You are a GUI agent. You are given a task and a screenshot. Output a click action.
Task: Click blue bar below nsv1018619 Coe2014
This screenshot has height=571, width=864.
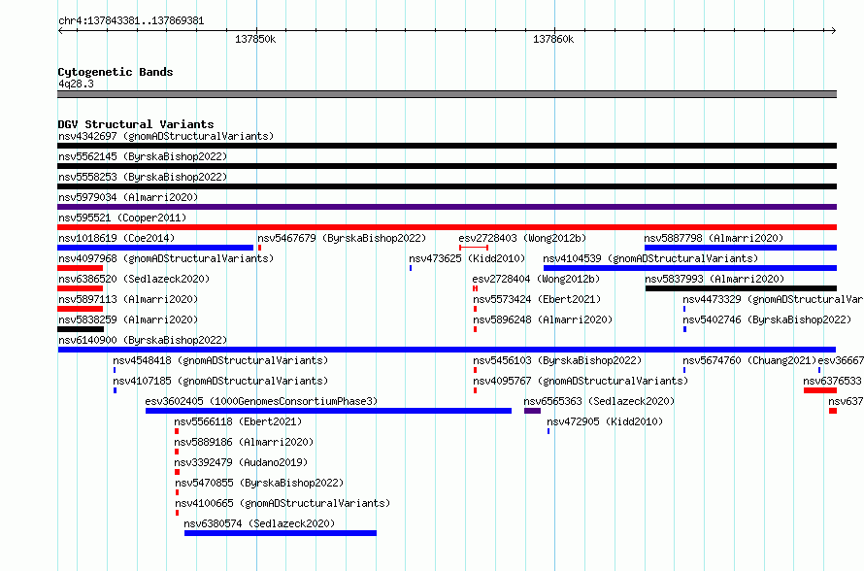click(155, 248)
